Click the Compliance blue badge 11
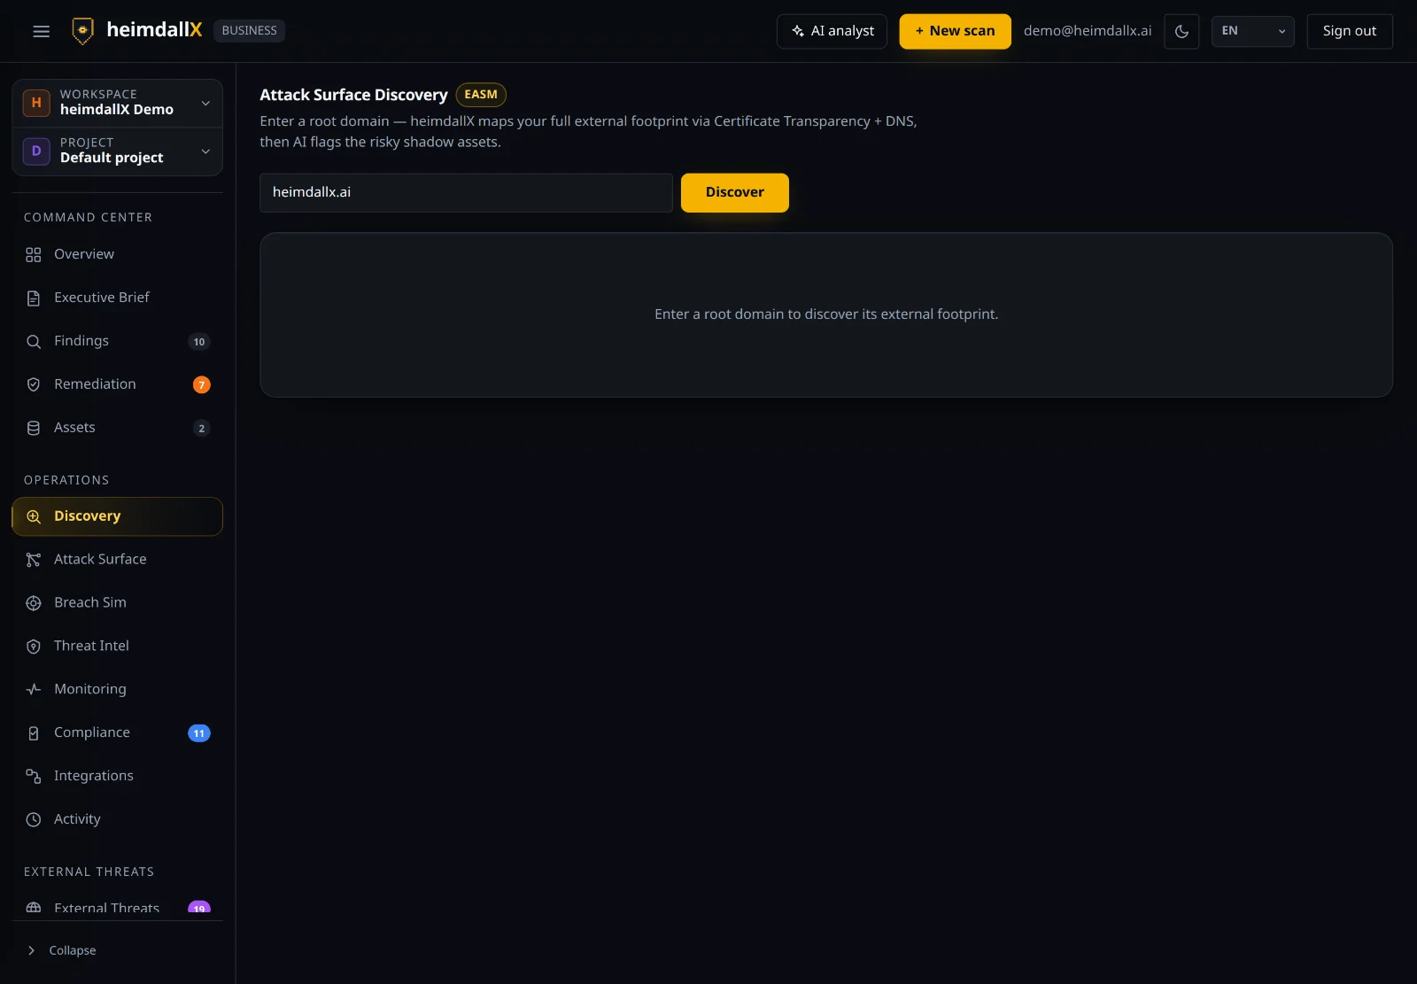 (199, 733)
